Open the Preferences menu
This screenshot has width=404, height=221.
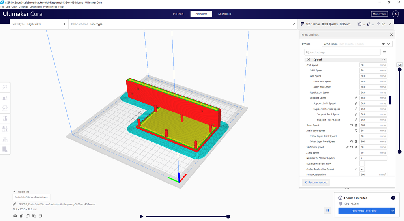coord(50,7)
